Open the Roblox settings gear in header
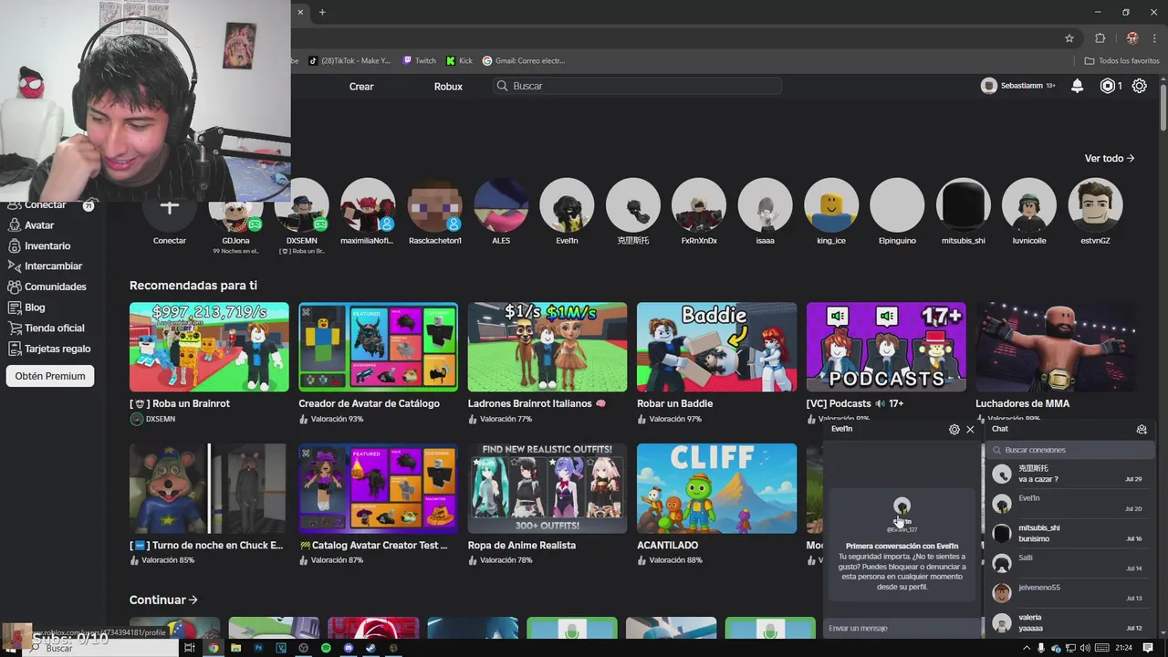1168x657 pixels. 1140,86
